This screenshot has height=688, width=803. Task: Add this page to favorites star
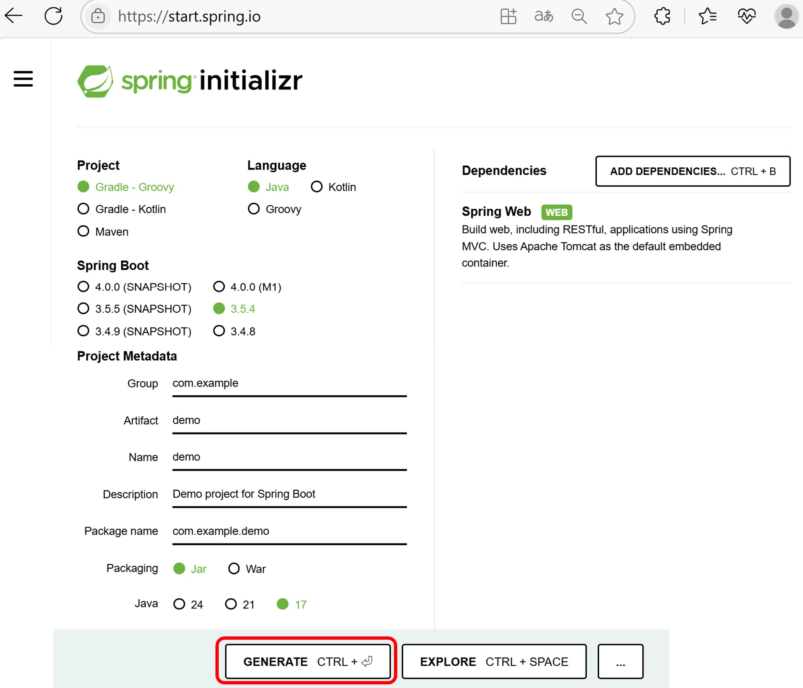(x=614, y=16)
